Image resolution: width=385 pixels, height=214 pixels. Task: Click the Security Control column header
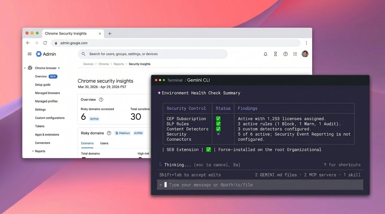tap(186, 108)
